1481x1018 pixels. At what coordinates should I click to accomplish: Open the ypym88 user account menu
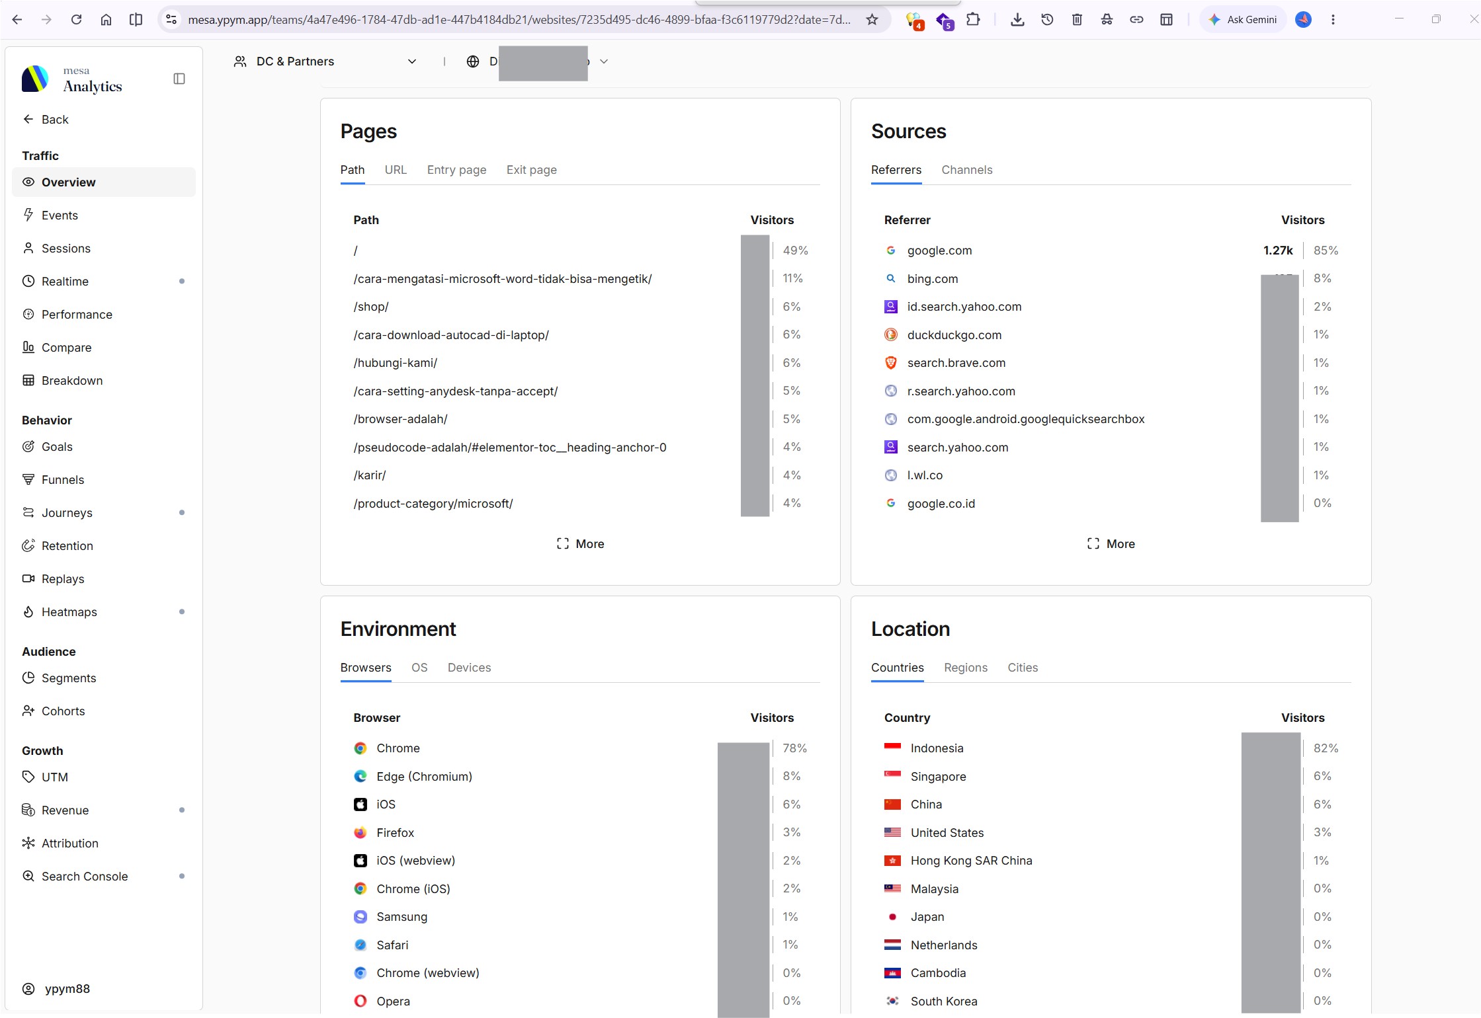(57, 989)
